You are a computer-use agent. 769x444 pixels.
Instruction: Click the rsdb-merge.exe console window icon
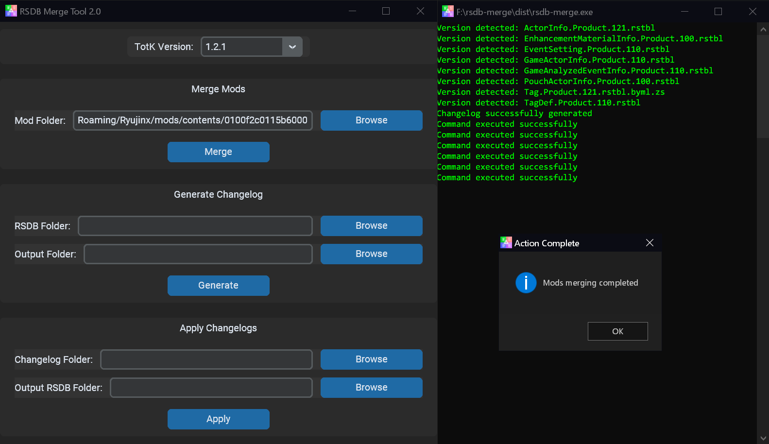(x=448, y=11)
